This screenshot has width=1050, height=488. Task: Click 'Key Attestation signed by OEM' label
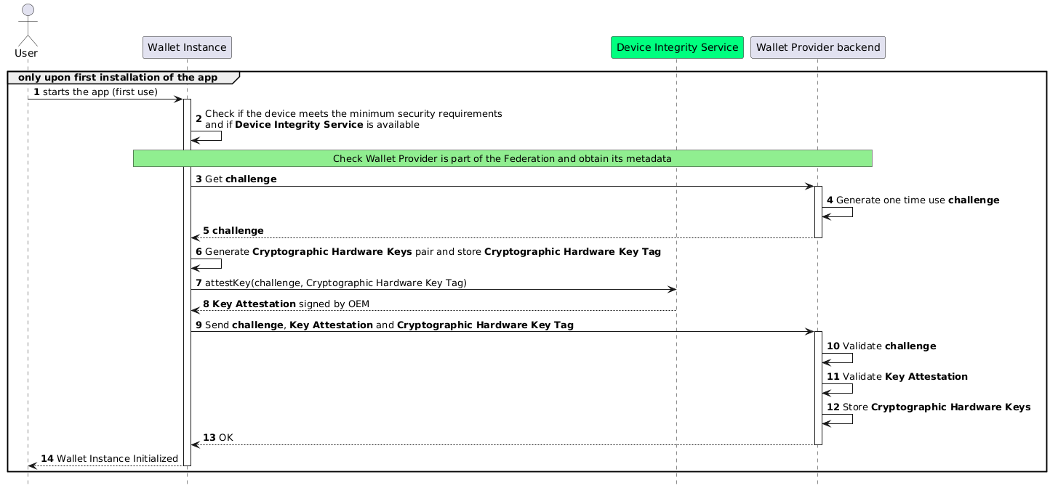(x=291, y=303)
